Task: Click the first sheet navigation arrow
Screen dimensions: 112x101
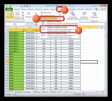Action: [7, 92]
